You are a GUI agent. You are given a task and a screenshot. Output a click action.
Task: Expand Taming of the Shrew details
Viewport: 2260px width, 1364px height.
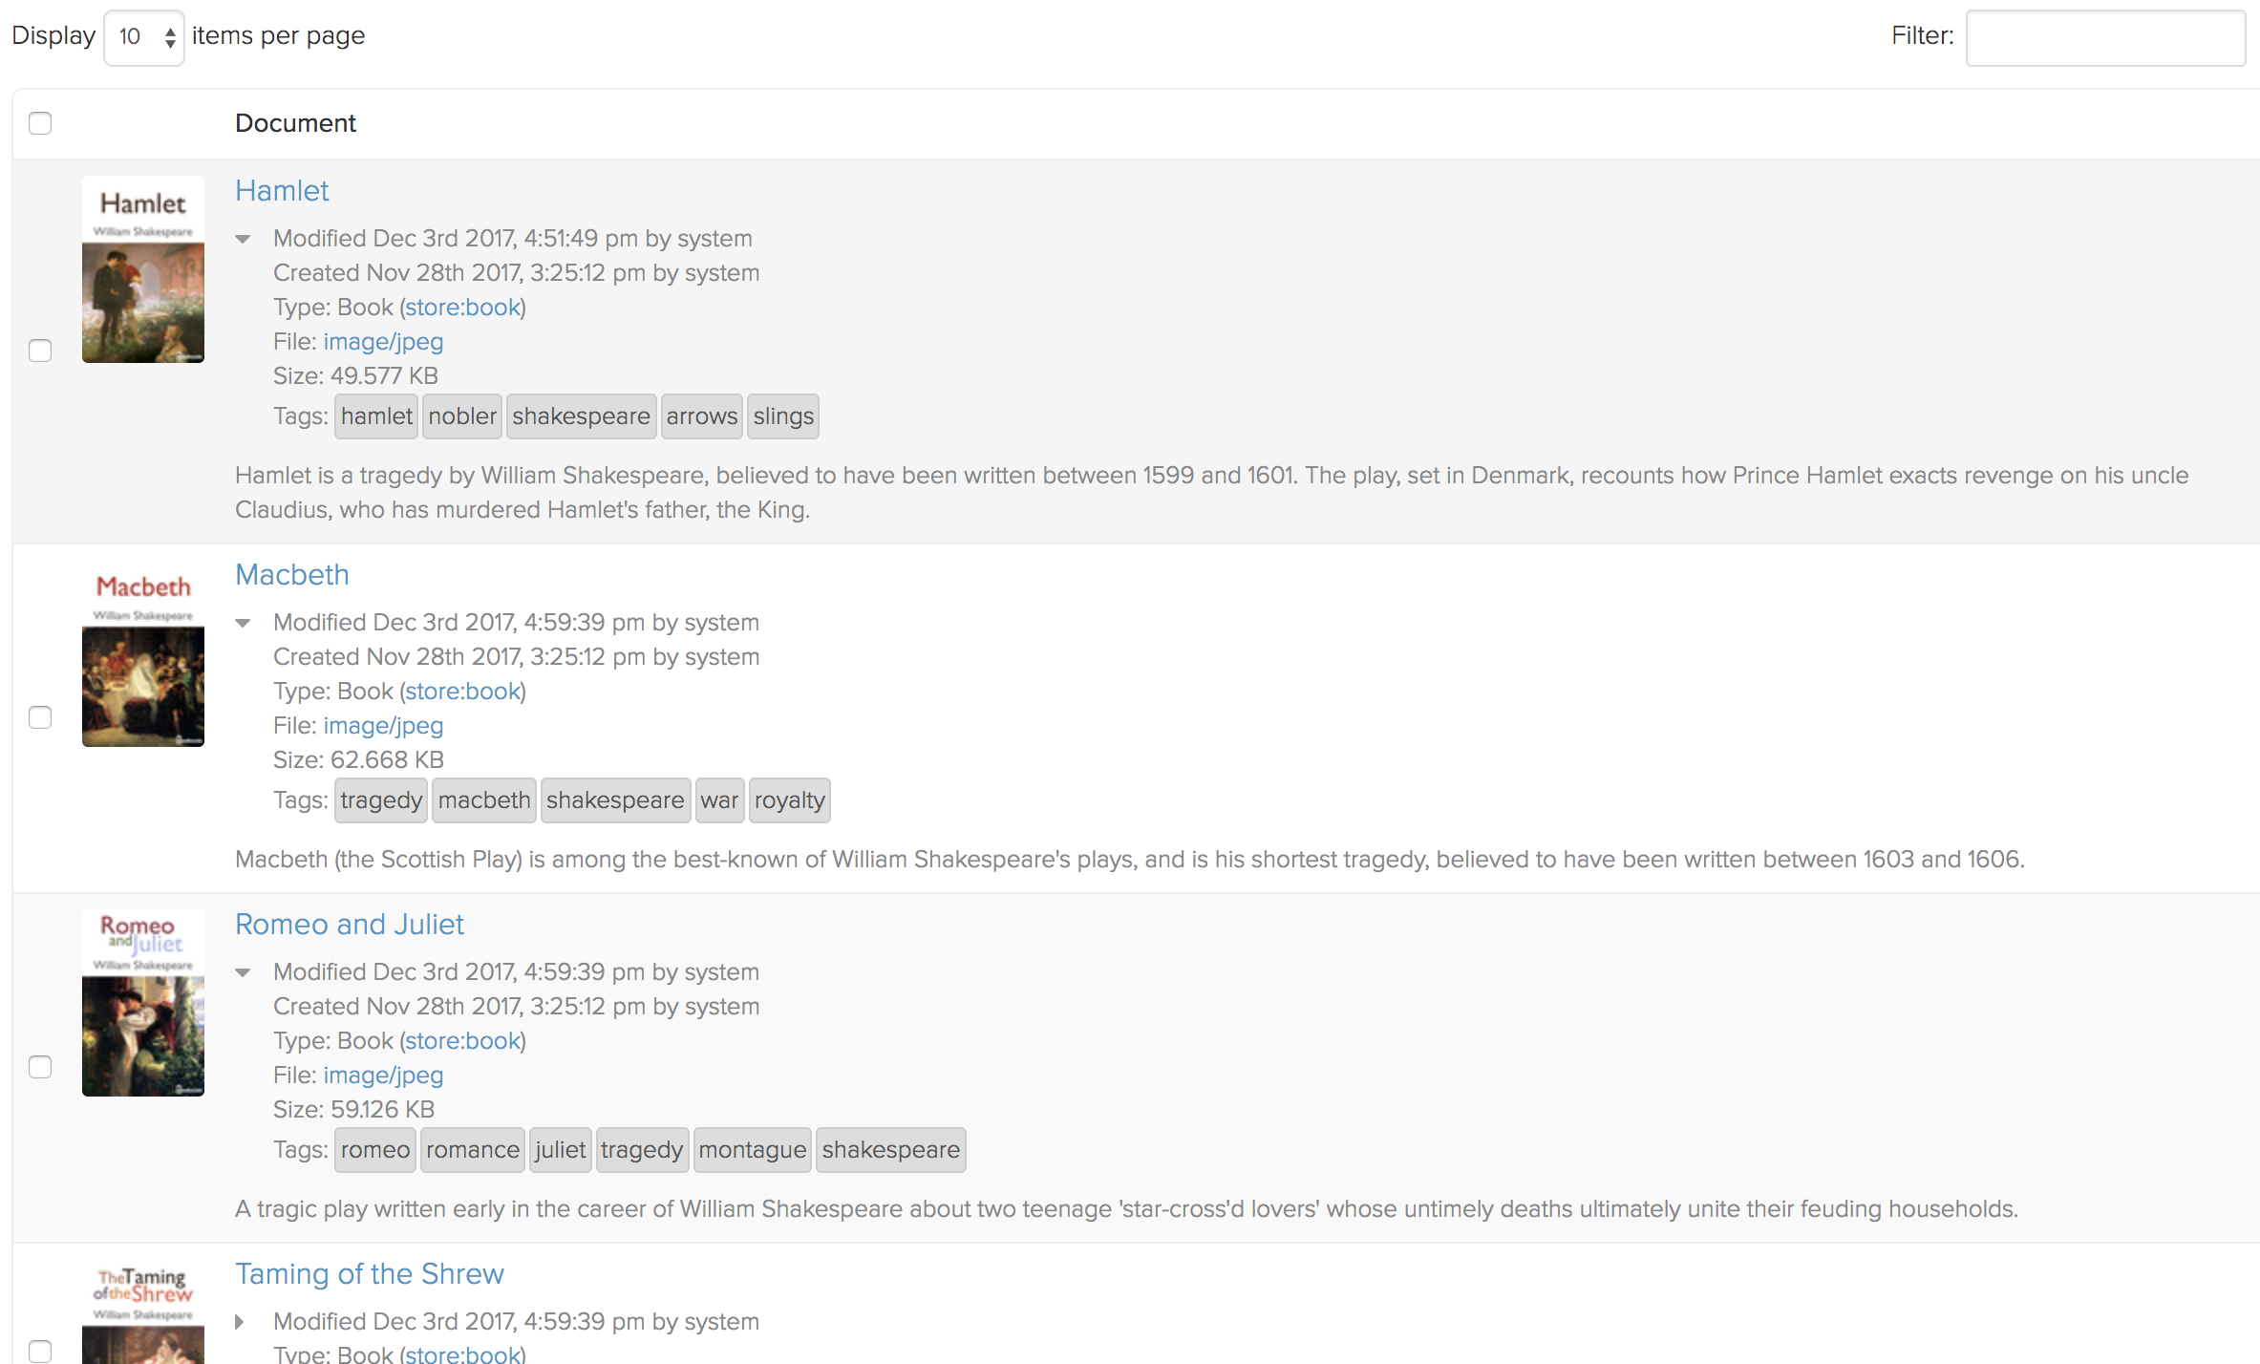pyautogui.click(x=240, y=1322)
